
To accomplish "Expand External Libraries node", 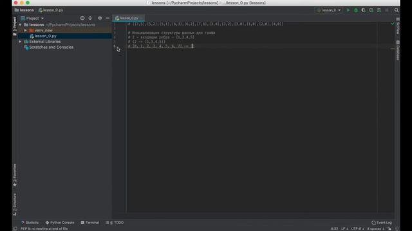I will [x=20, y=42].
